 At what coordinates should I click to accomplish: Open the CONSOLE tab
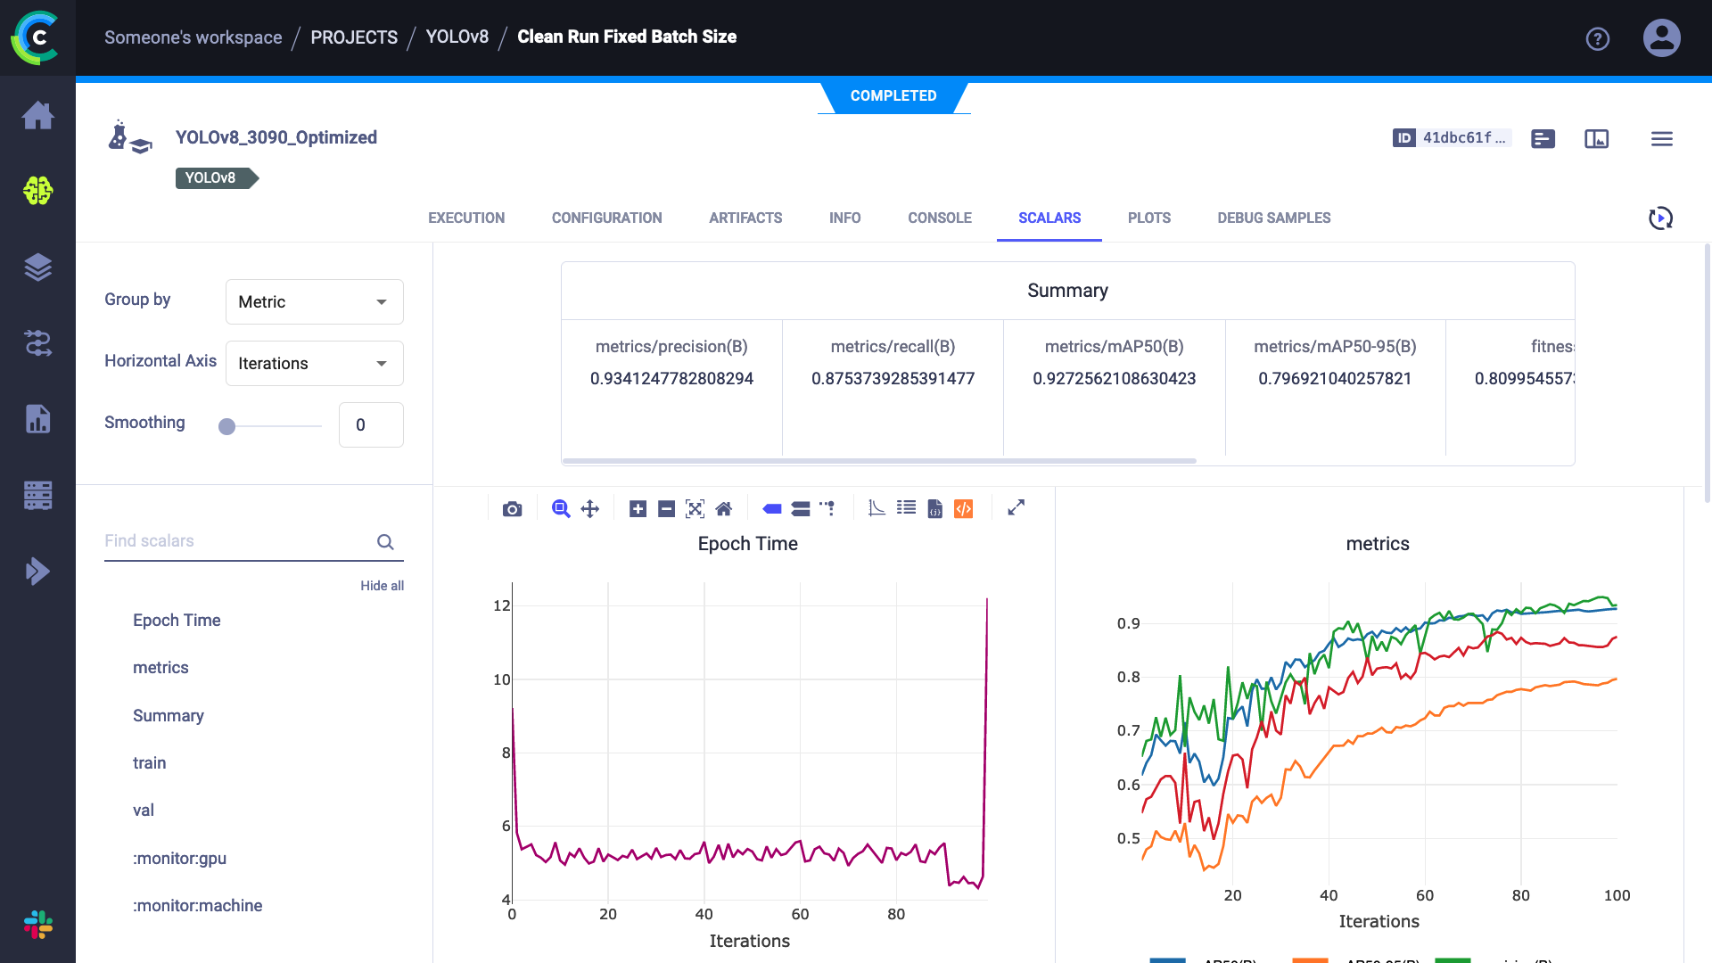(x=939, y=218)
